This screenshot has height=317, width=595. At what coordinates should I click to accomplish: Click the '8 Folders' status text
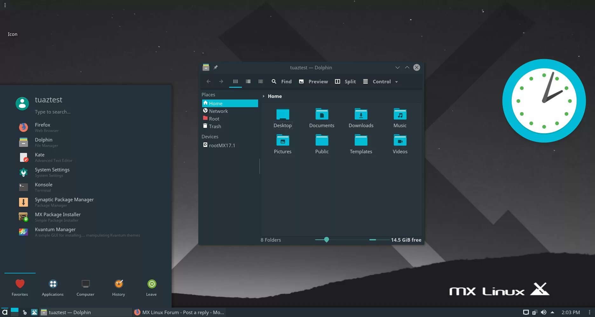[x=271, y=240]
